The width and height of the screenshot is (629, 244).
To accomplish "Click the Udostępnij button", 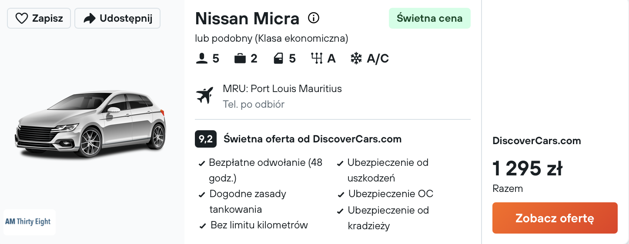I will [x=117, y=19].
